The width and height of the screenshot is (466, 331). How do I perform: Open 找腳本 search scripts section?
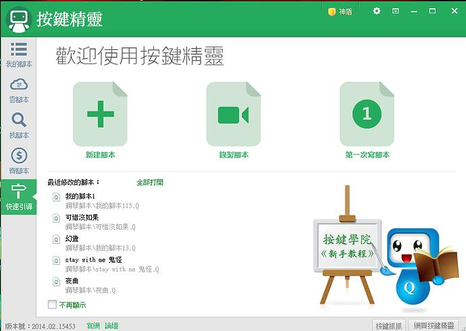coord(19,126)
